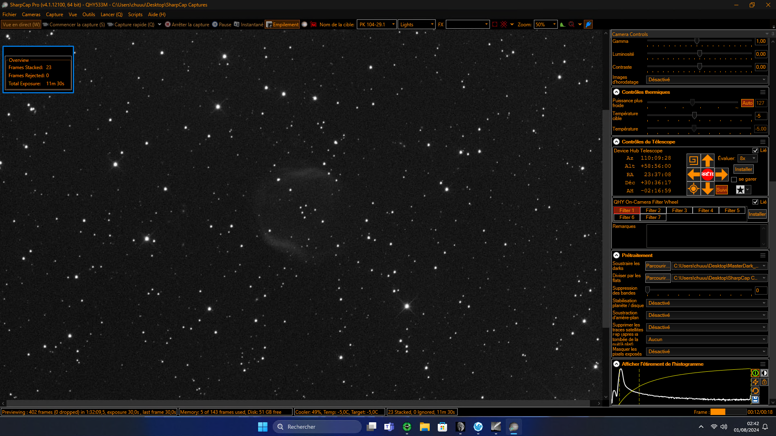This screenshot has height=436, width=776.
Task: Enable the 'se garer' park checkbox
Action: (x=734, y=179)
